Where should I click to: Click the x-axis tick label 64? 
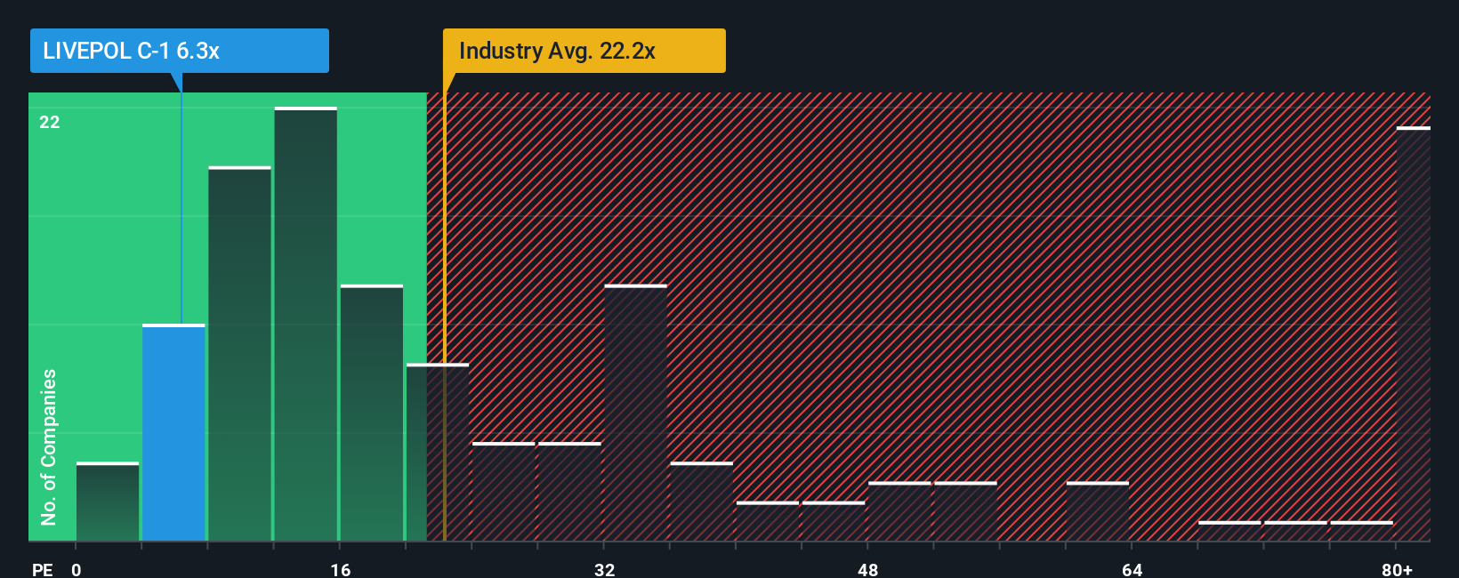pos(1132,570)
